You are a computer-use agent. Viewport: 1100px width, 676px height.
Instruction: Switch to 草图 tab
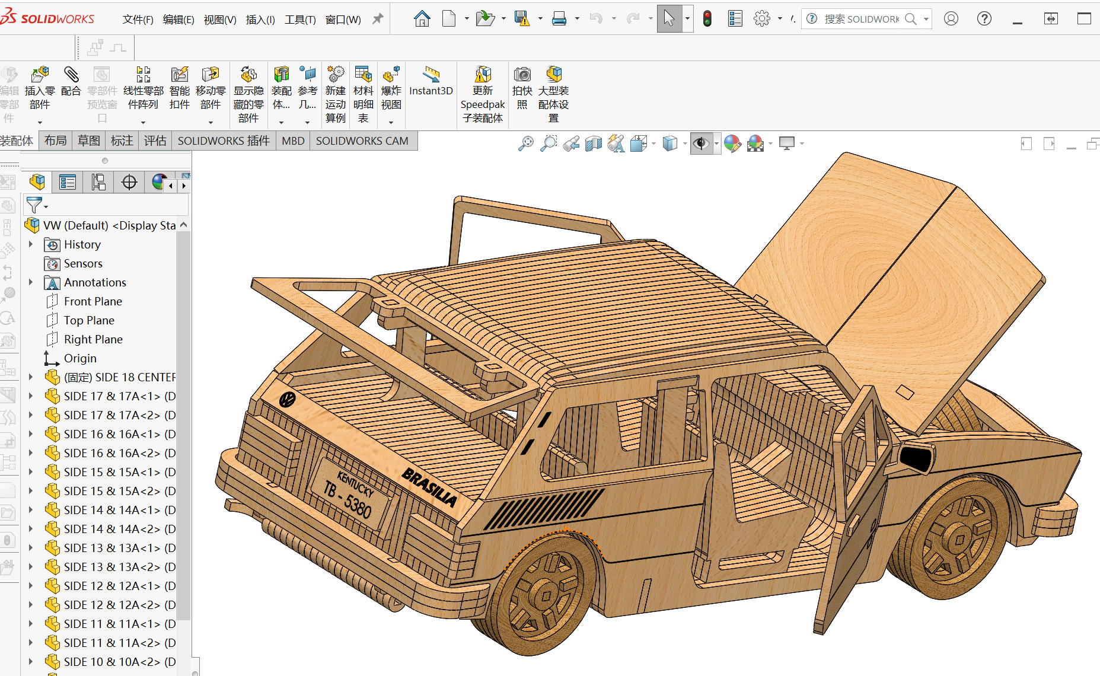pos(89,141)
